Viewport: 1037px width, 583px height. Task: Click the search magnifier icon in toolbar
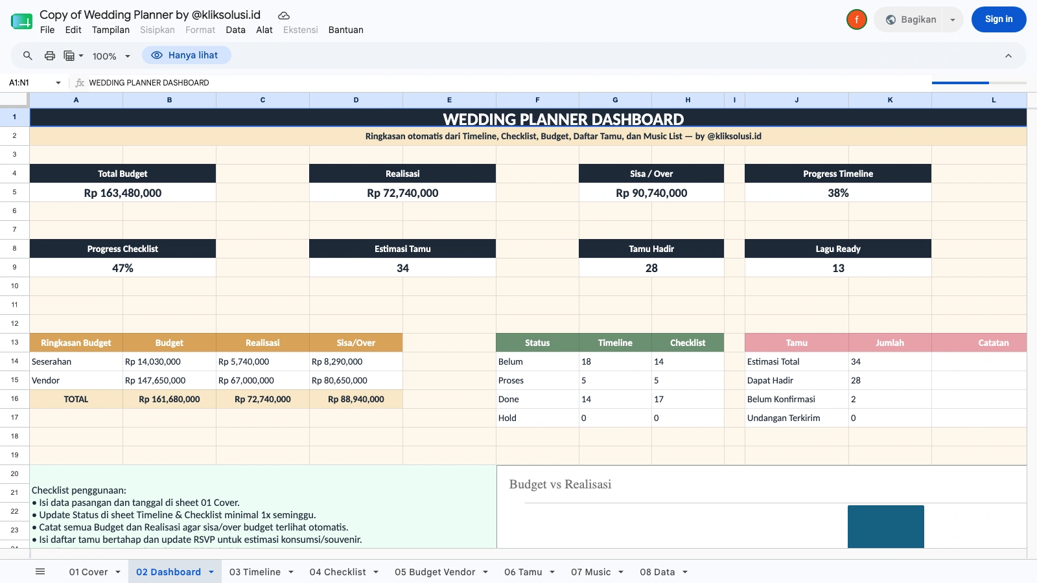[28, 56]
